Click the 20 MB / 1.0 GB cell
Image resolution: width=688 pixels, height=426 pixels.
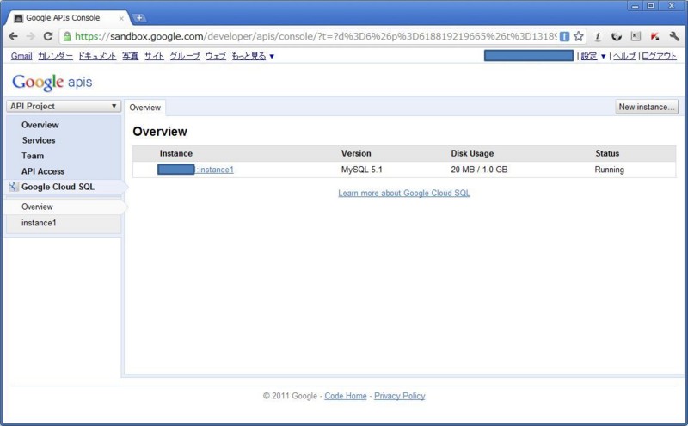click(x=479, y=170)
